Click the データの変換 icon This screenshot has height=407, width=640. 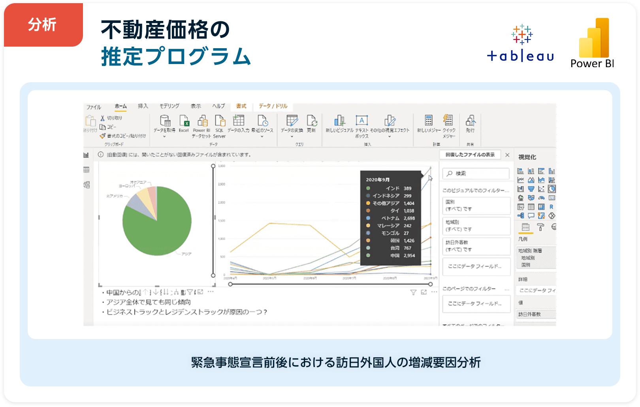(292, 120)
